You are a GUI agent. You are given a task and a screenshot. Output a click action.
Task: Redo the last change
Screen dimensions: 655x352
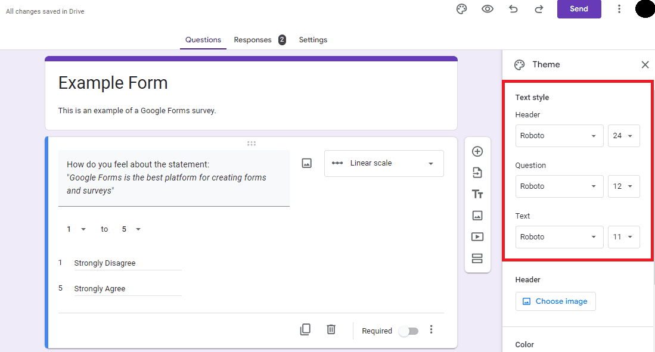coord(539,9)
